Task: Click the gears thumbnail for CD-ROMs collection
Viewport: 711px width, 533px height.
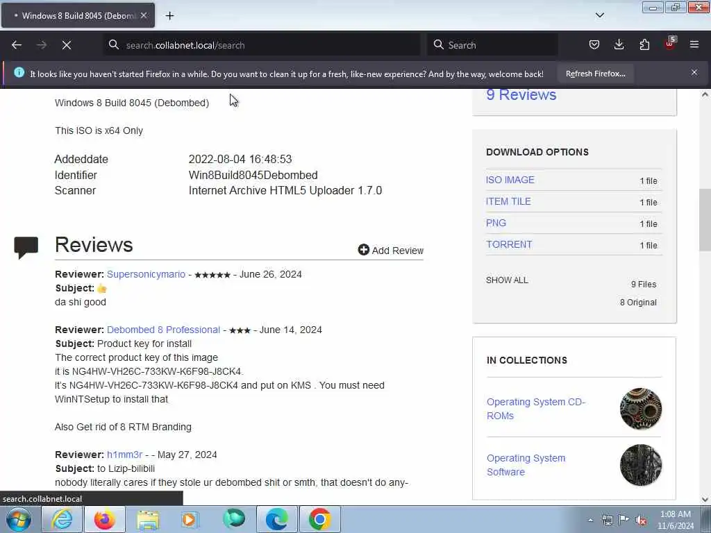Action: (x=641, y=409)
